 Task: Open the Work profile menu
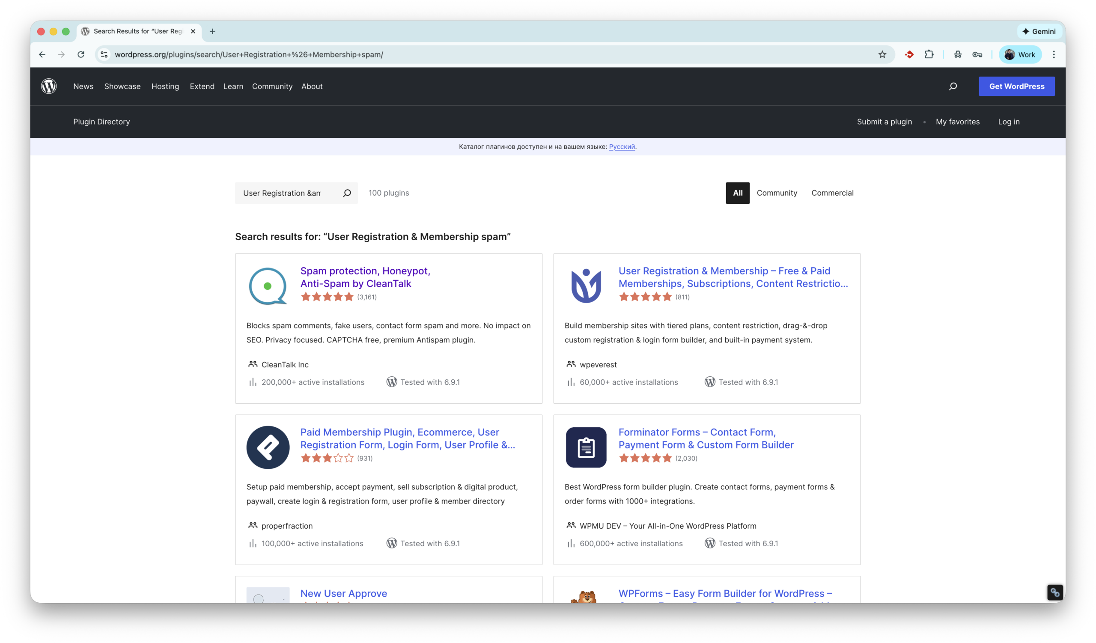(x=1020, y=54)
